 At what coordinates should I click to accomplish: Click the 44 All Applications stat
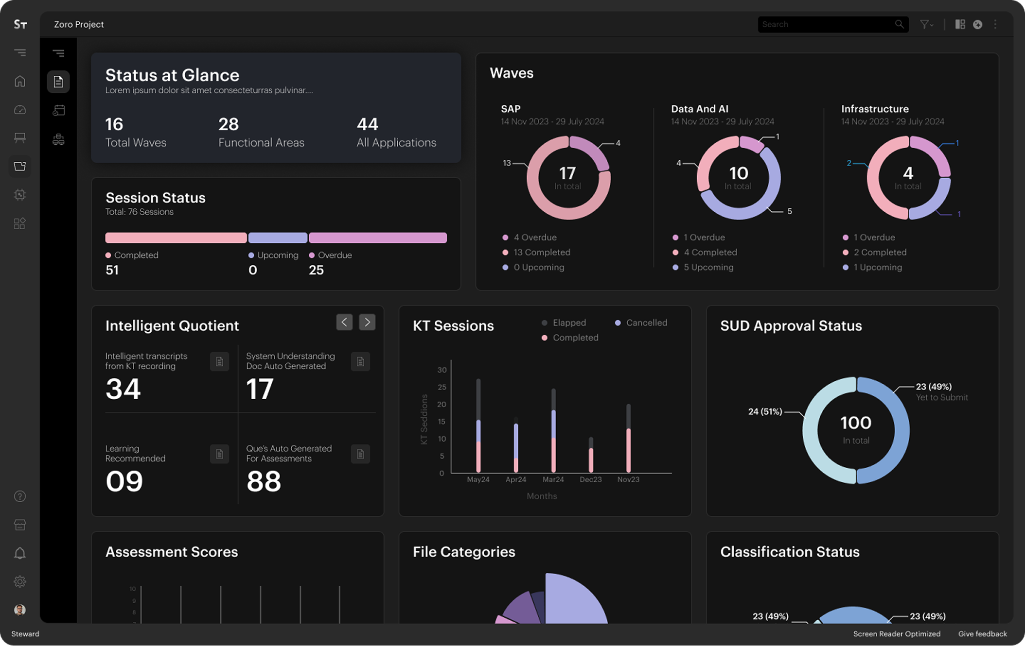coord(396,132)
